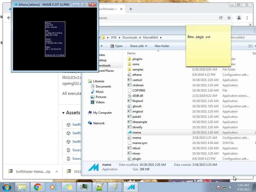Select the imgtool application
The width and height of the screenshot is (256, 192).
pyautogui.click(x=137, y=111)
